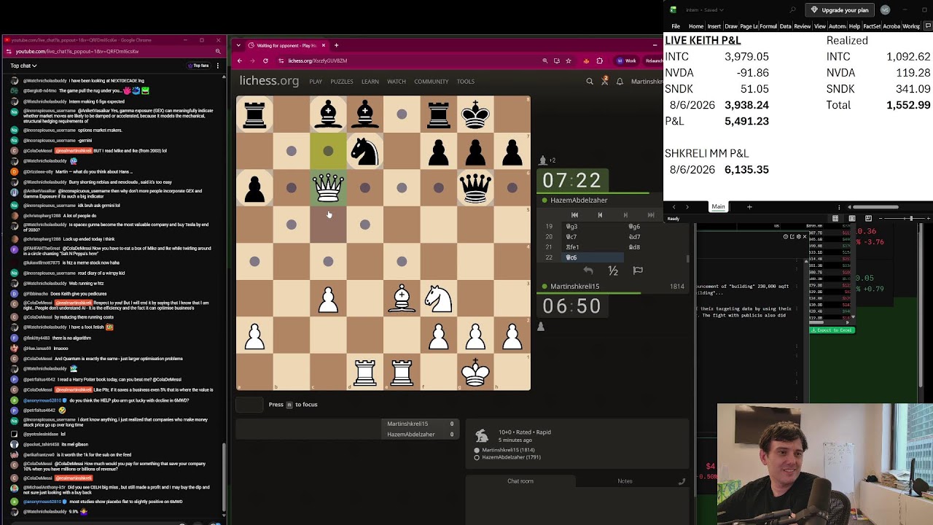Open Excel Home ribbon tab
Image resolution: width=933 pixels, height=525 pixels.
click(x=696, y=26)
